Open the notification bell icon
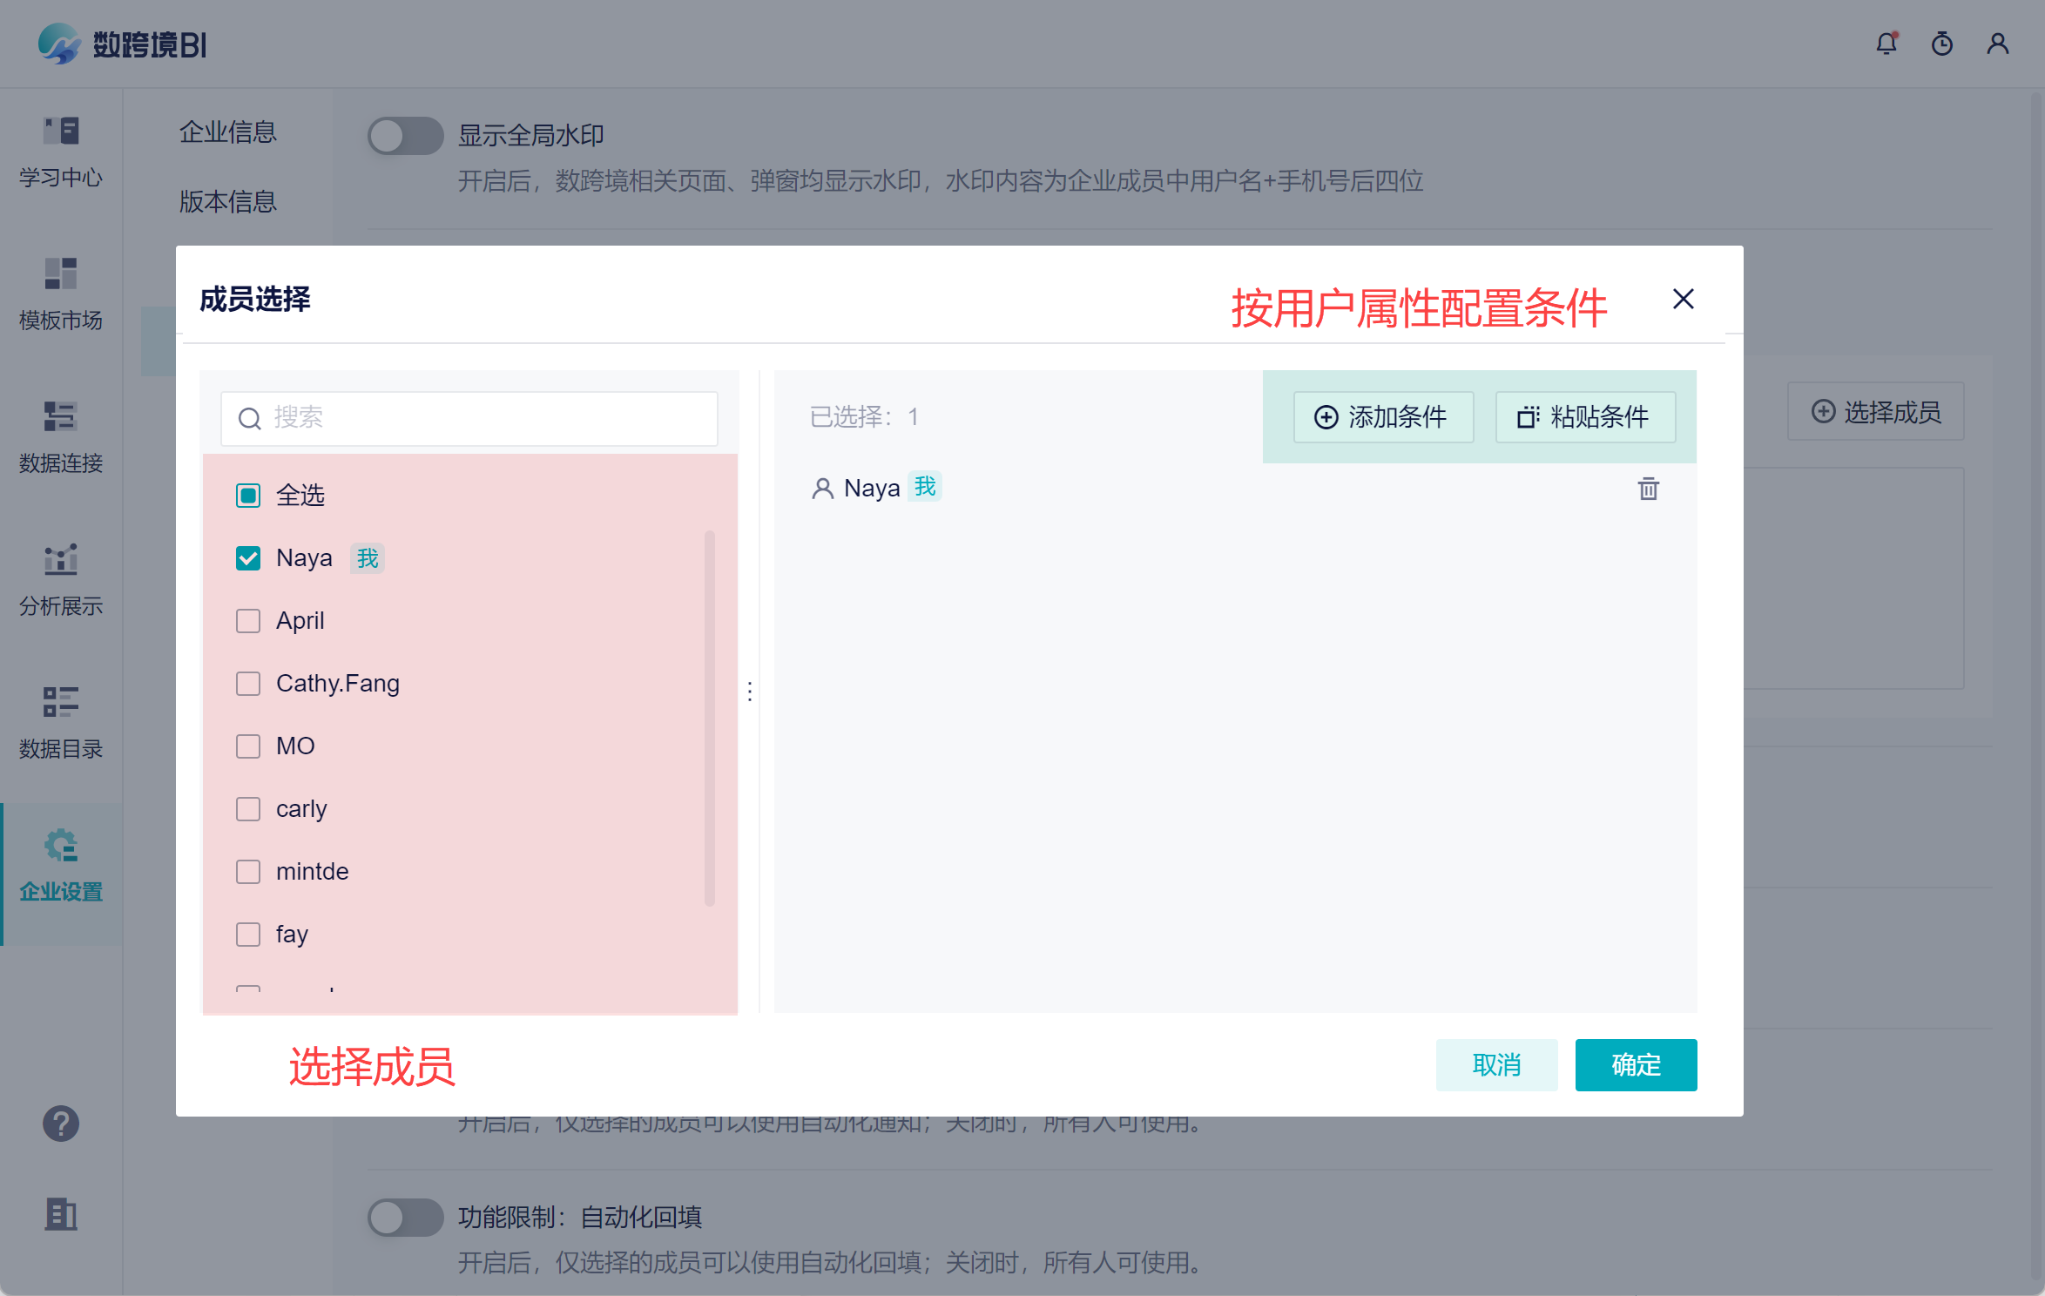Screen dimensions: 2045x1296 tap(1886, 44)
